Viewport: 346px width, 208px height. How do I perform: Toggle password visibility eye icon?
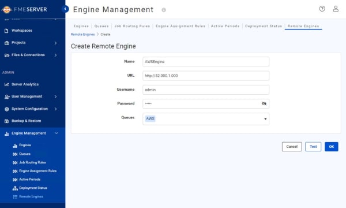(x=264, y=103)
